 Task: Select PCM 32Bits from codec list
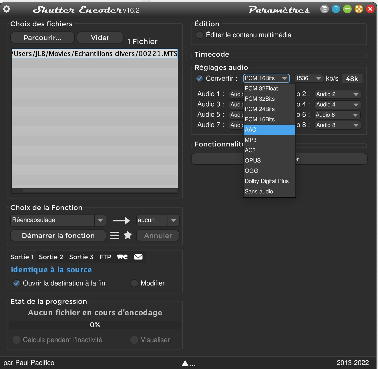point(269,99)
